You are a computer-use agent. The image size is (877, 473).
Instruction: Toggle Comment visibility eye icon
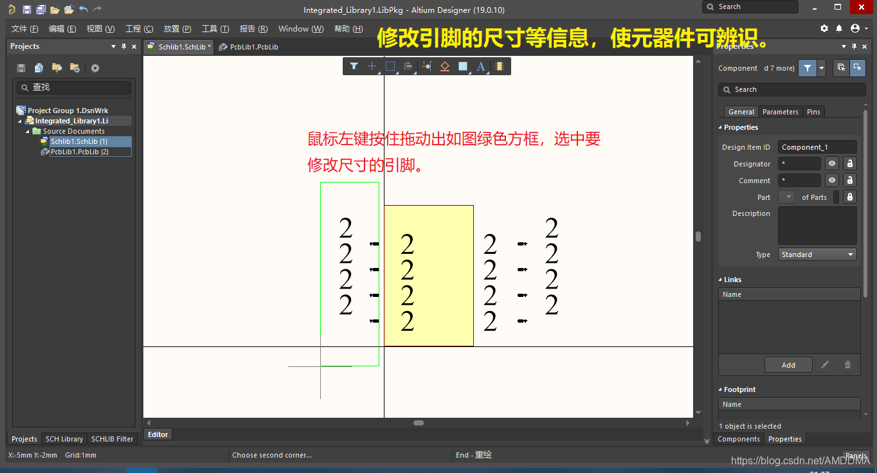pyautogui.click(x=832, y=181)
